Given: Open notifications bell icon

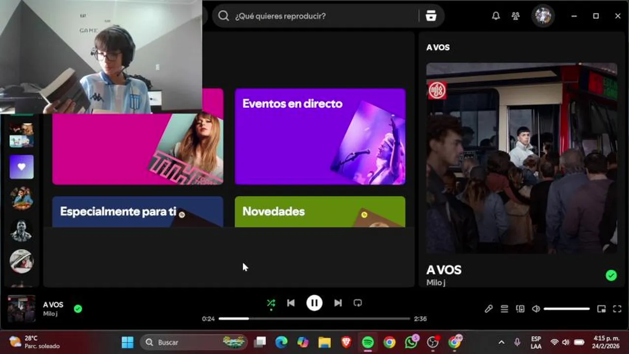Looking at the screenshot, I should 496,16.
